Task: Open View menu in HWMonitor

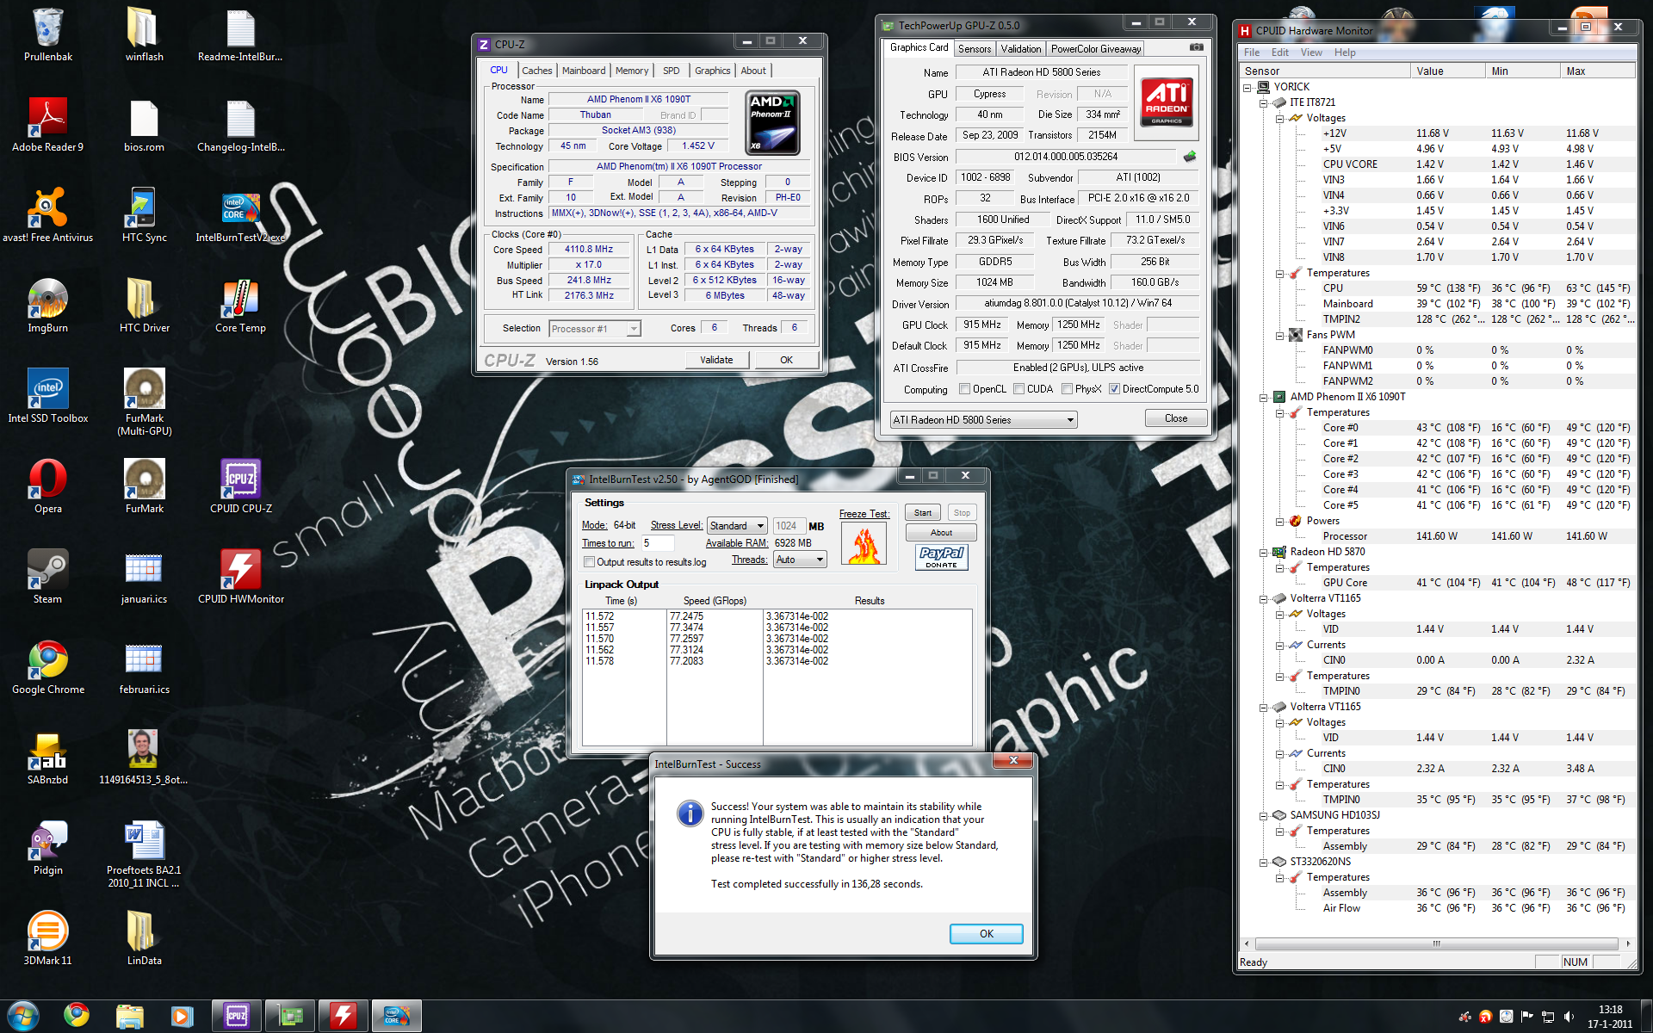Action: coord(1311,53)
